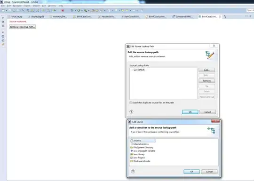Select File System Directory container type
The image size is (254, 181).
point(142,148)
